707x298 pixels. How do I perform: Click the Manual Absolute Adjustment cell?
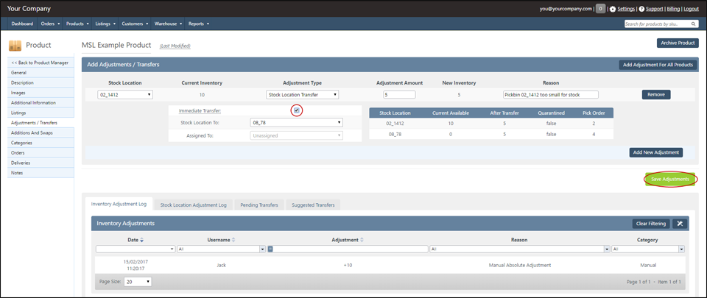point(519,265)
